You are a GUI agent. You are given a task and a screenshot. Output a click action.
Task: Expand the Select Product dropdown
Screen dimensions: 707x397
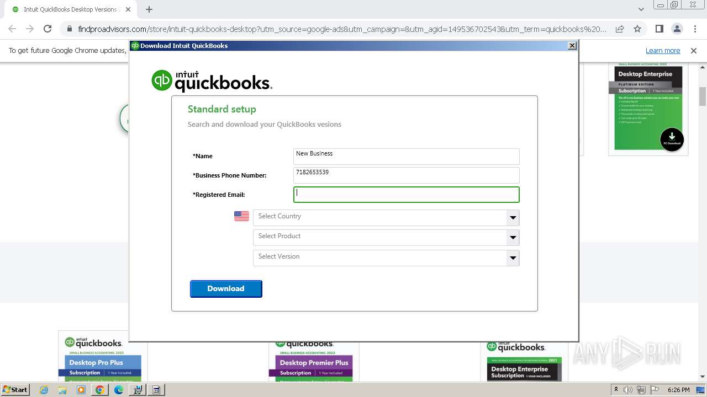tap(386, 237)
